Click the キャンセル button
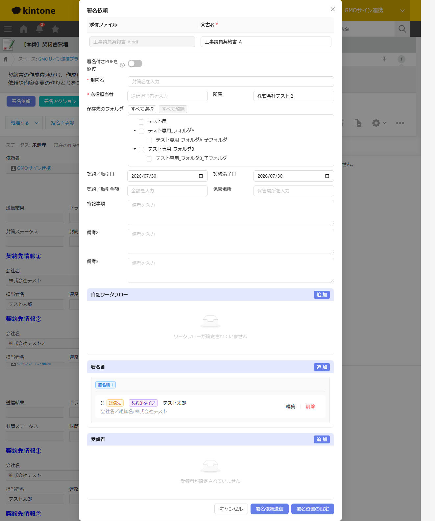 231,509
